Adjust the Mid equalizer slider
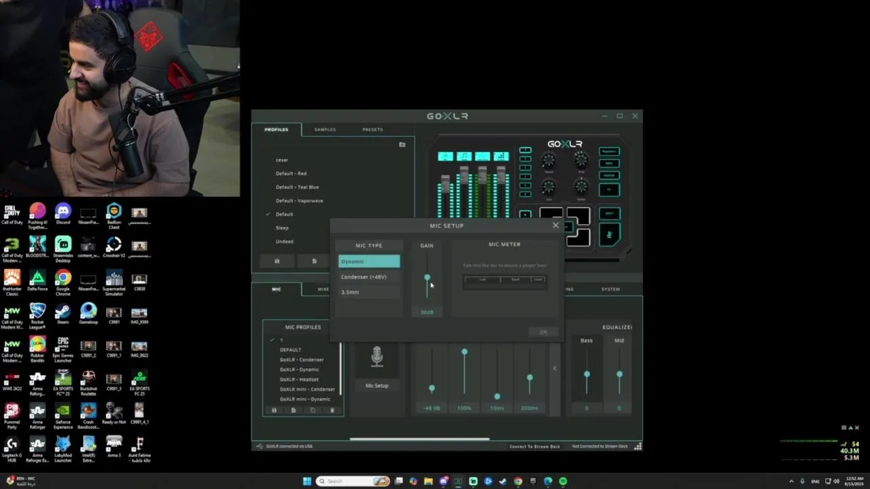 [619, 374]
